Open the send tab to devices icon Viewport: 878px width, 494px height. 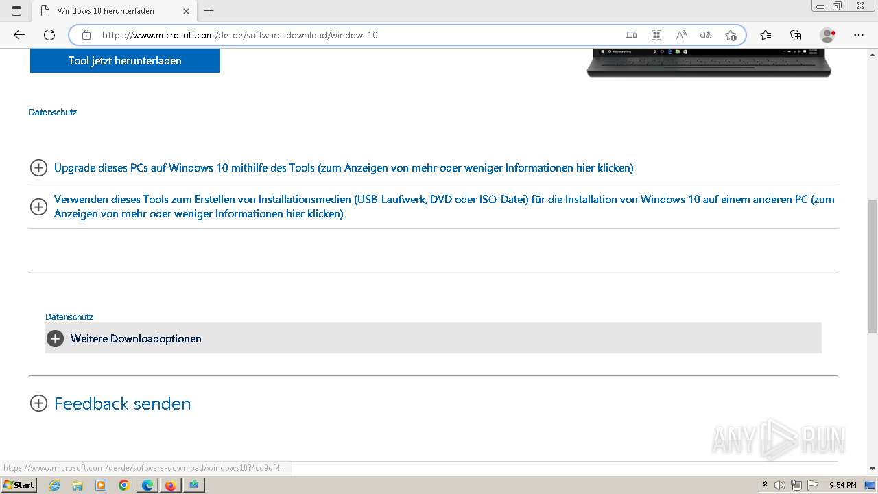(631, 35)
